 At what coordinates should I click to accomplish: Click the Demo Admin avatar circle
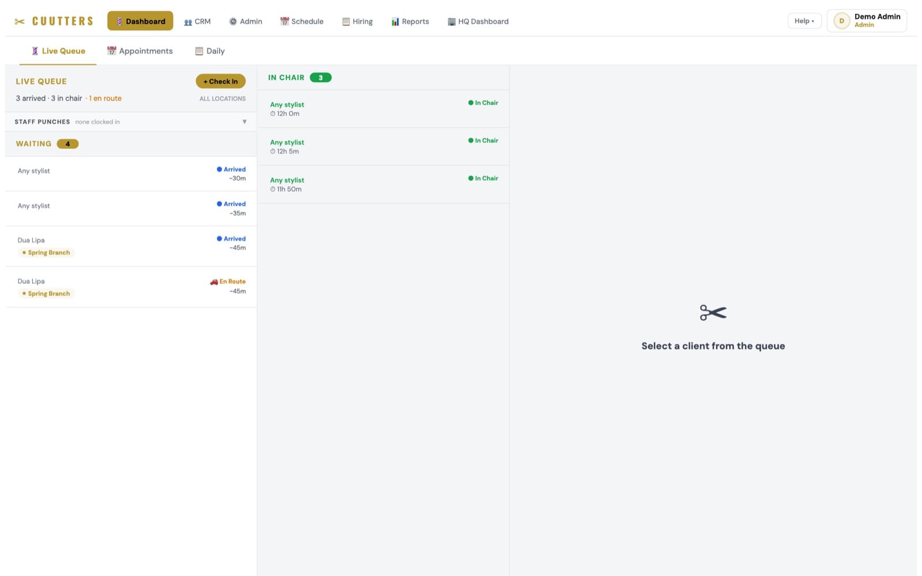[841, 21]
